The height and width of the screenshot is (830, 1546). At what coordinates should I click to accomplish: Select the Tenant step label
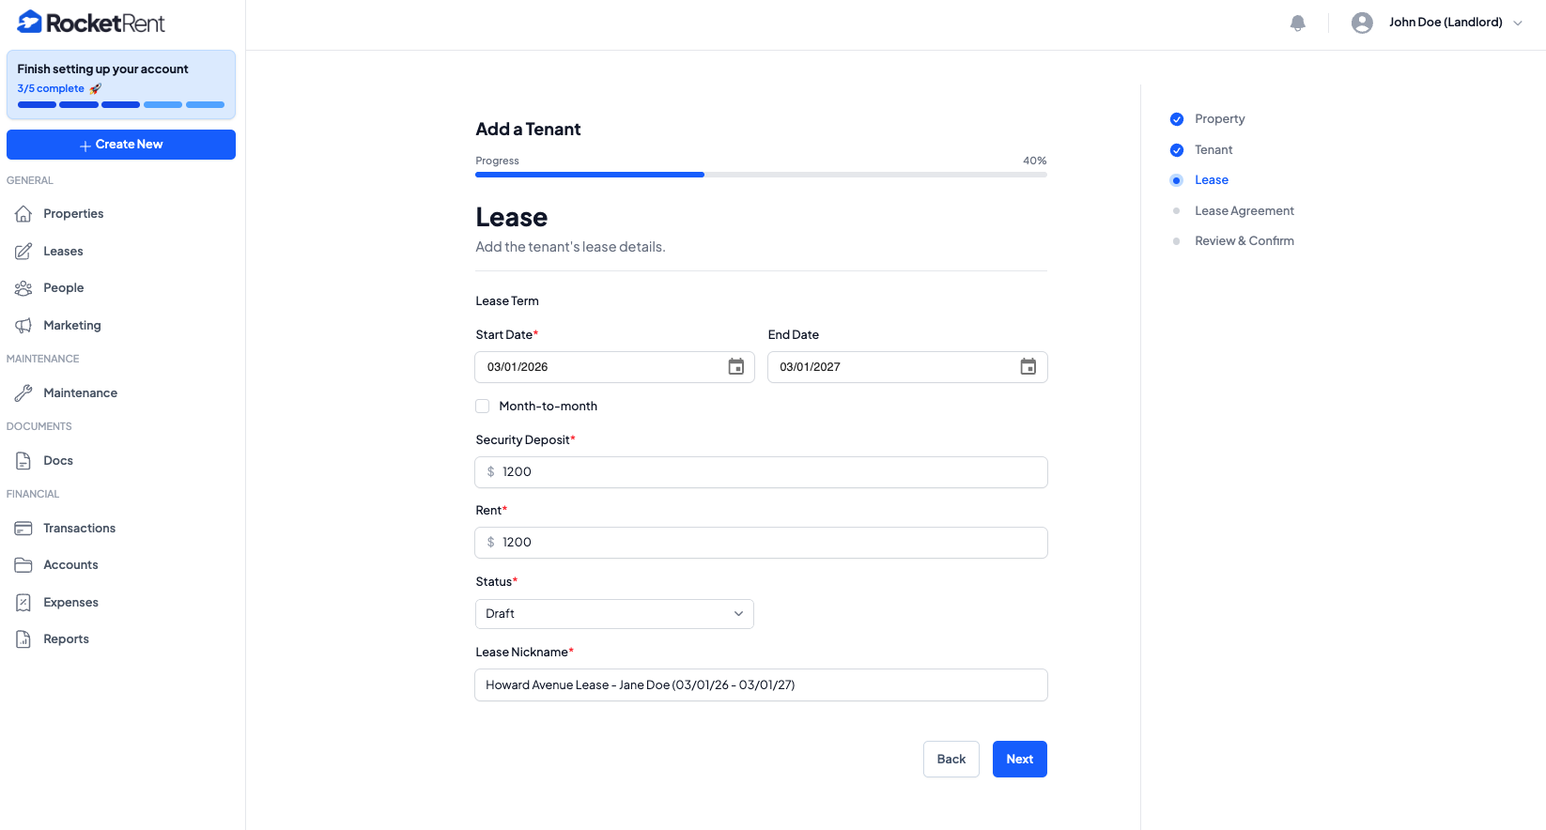[1214, 150]
